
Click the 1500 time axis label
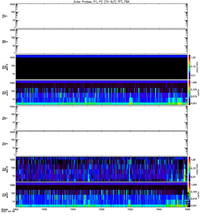click(101, 210)
